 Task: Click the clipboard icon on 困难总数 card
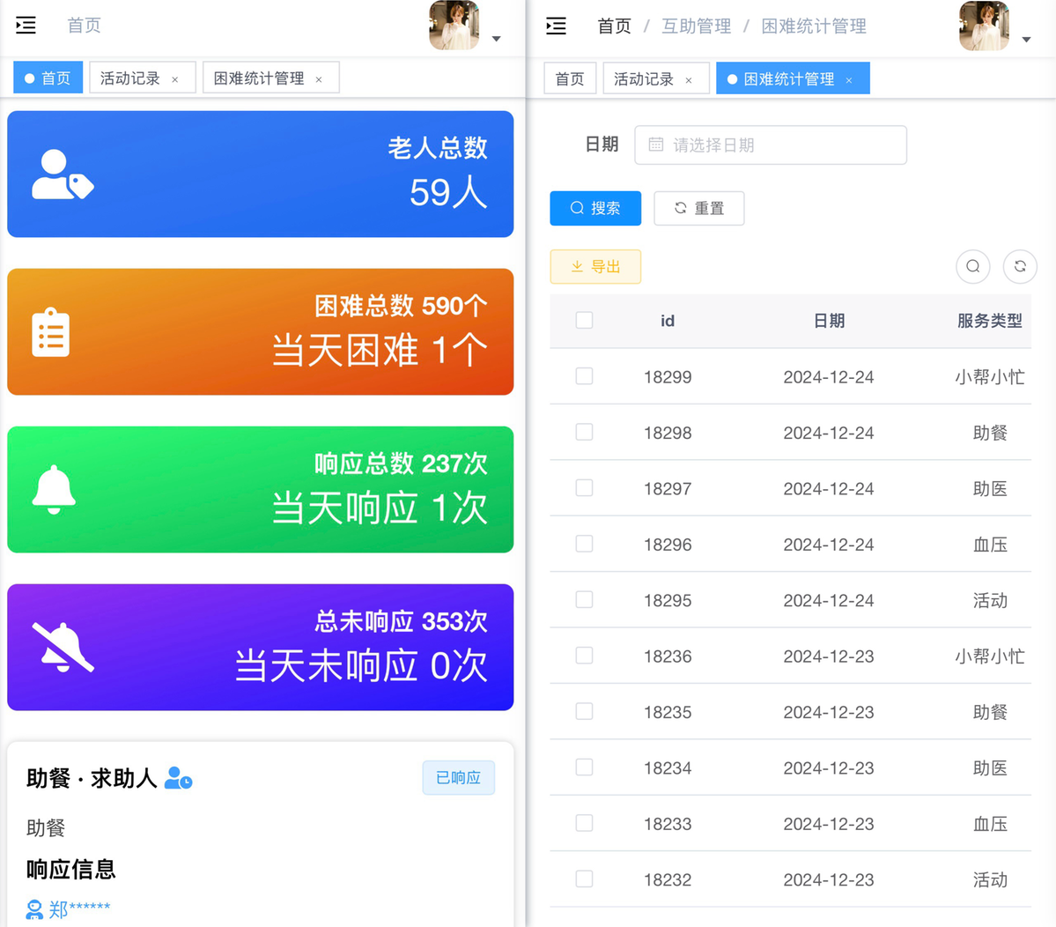point(51,332)
